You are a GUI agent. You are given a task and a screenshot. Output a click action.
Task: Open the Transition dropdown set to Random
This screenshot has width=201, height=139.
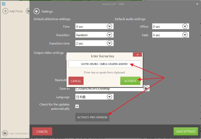coord(109,35)
